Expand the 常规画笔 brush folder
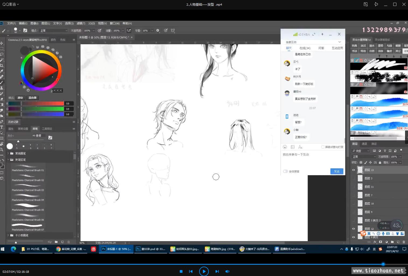Screen dimensions: 408x276 click(8, 153)
